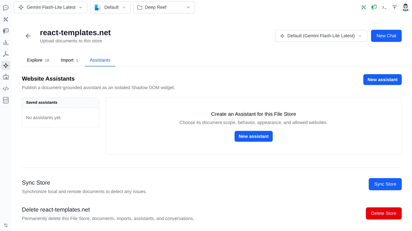Open the user avatar in top right
Screen dimensions: 412x231
pyautogui.click(x=405, y=7)
